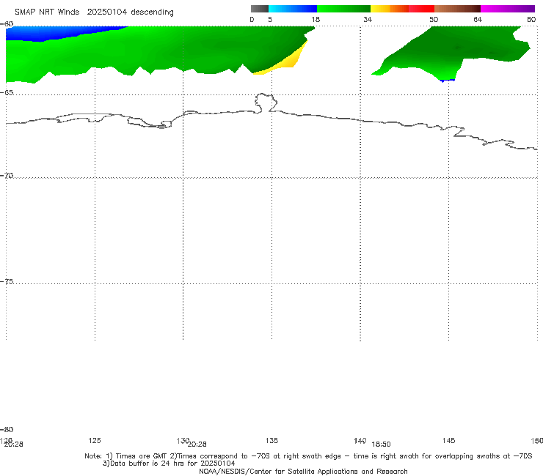Pick the magenta-purple segment of the color bar

508,9
